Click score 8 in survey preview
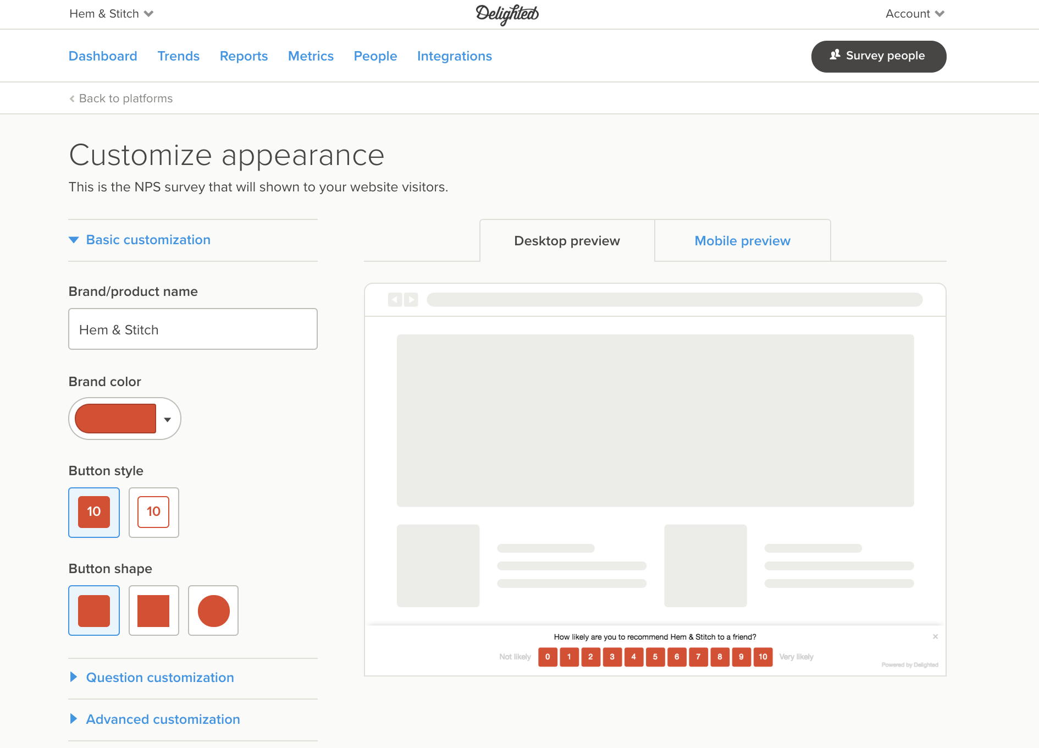Screen dimensions: 1039x748 pos(720,657)
